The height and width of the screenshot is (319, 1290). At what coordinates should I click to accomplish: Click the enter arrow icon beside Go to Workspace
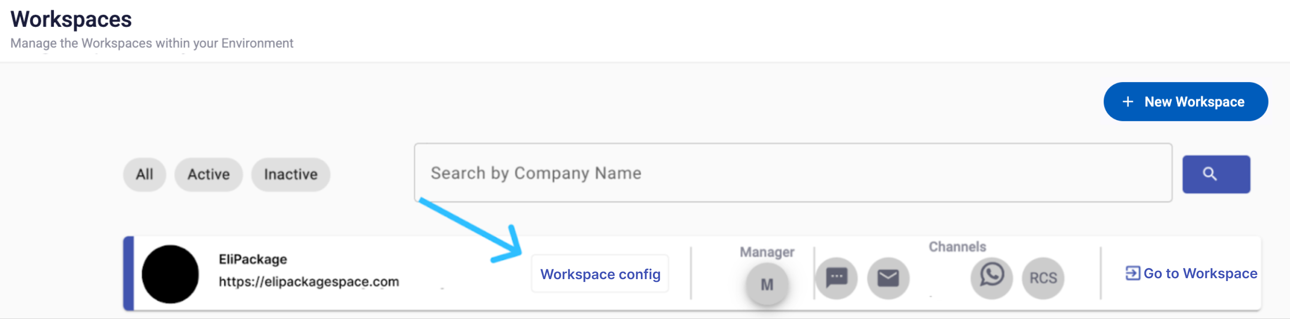(x=1132, y=273)
